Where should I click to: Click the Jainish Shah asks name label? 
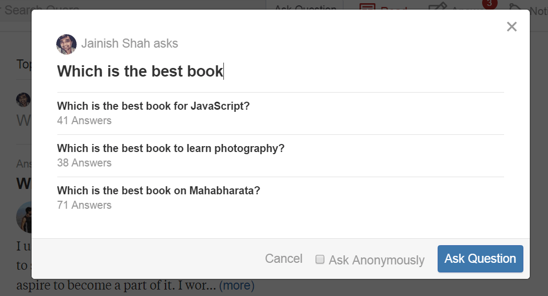[130, 43]
